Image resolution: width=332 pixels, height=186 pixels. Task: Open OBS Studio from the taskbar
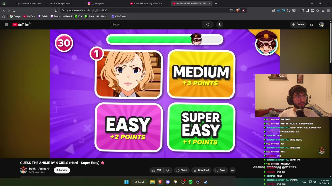183,182
